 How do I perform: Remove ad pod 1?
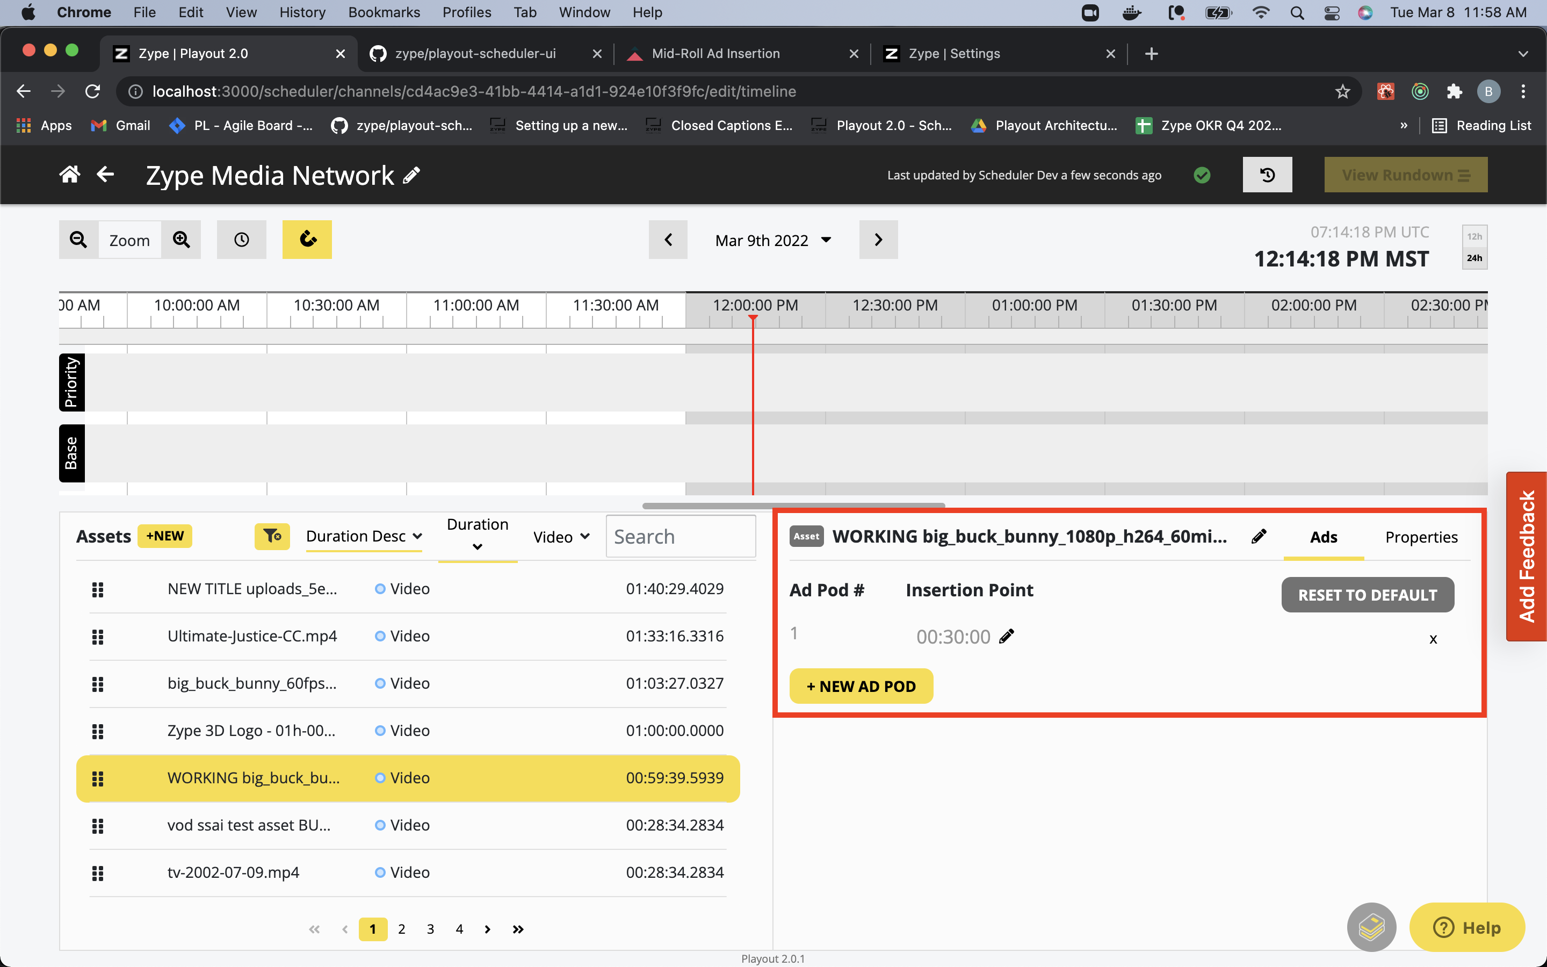pos(1433,639)
